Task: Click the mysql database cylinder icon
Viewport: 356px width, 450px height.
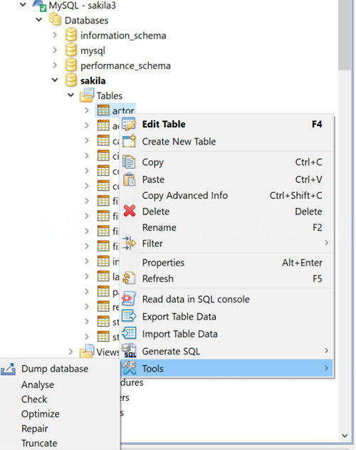Action: tap(71, 50)
